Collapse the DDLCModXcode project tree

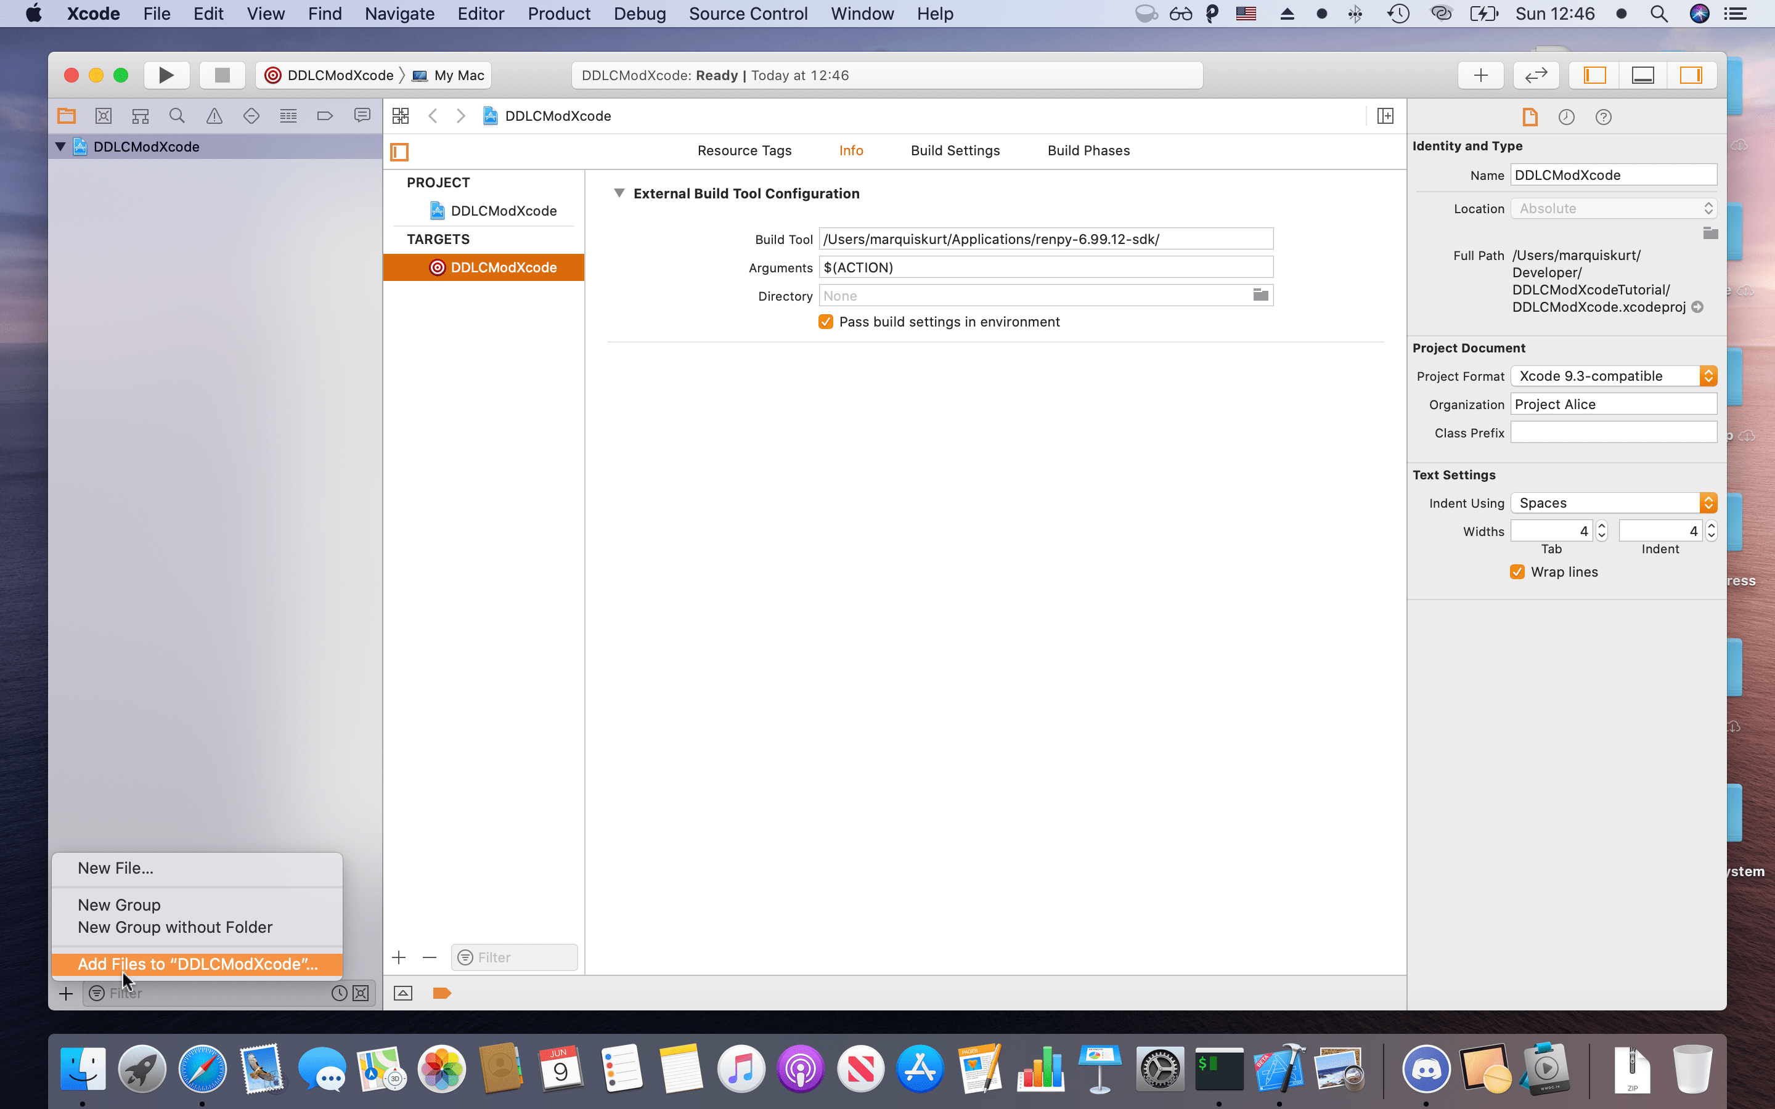point(61,147)
